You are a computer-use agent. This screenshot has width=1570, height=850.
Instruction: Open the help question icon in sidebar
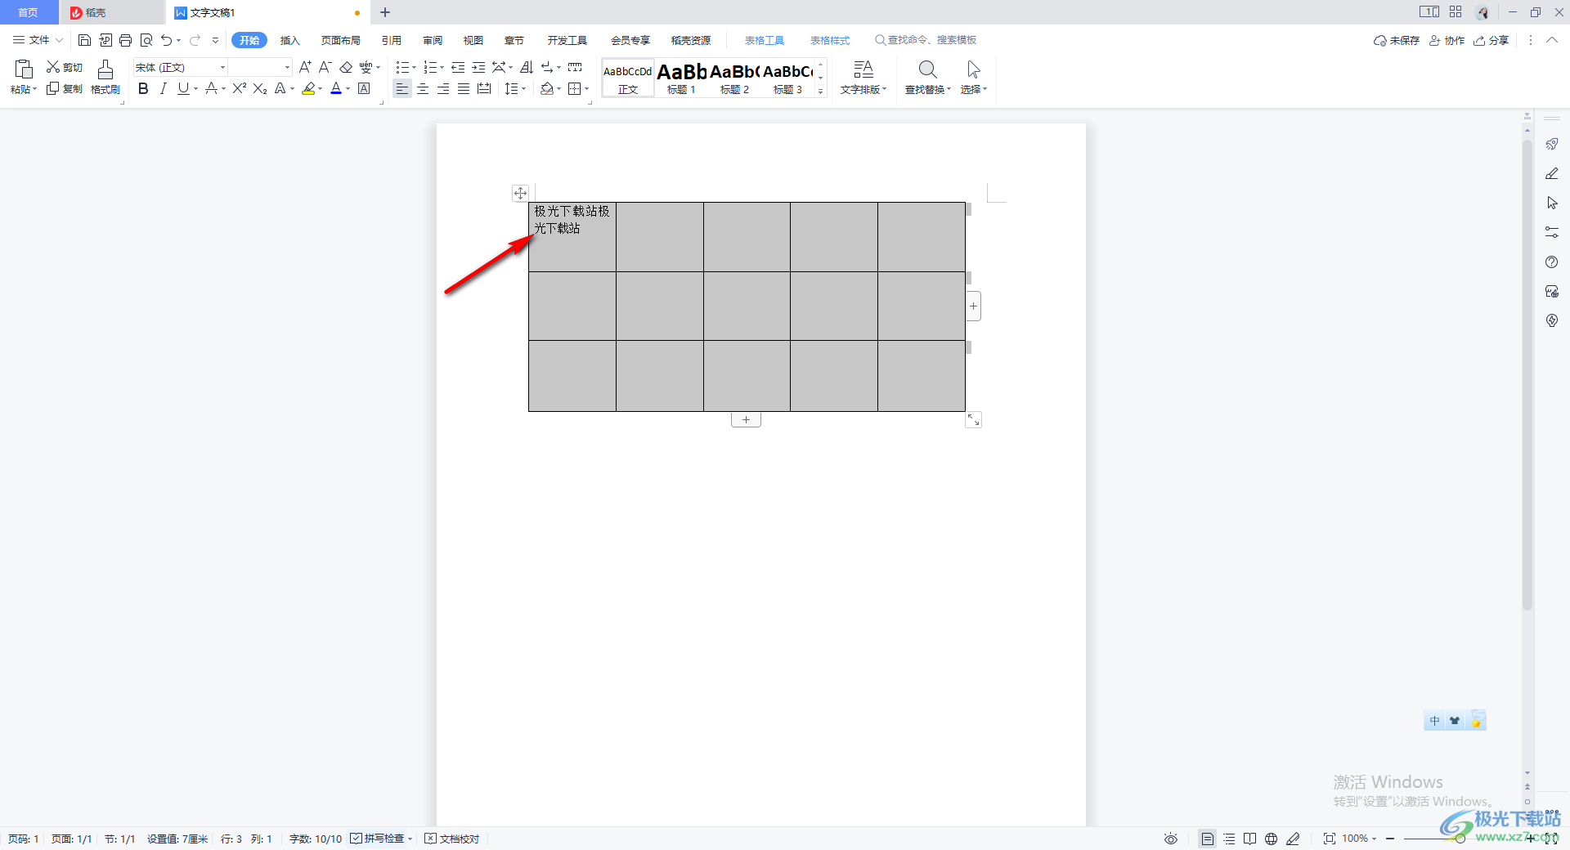[1552, 262]
